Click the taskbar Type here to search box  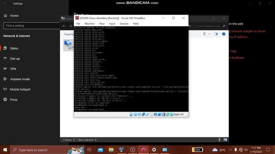47,150
